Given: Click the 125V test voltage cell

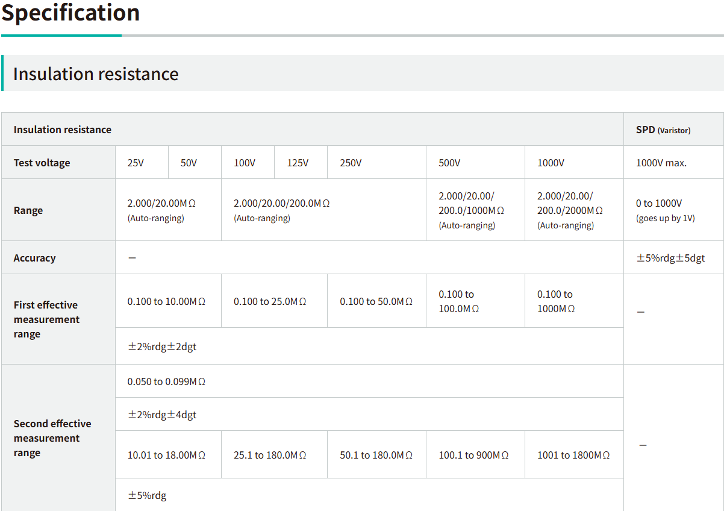Looking at the screenshot, I should (298, 163).
